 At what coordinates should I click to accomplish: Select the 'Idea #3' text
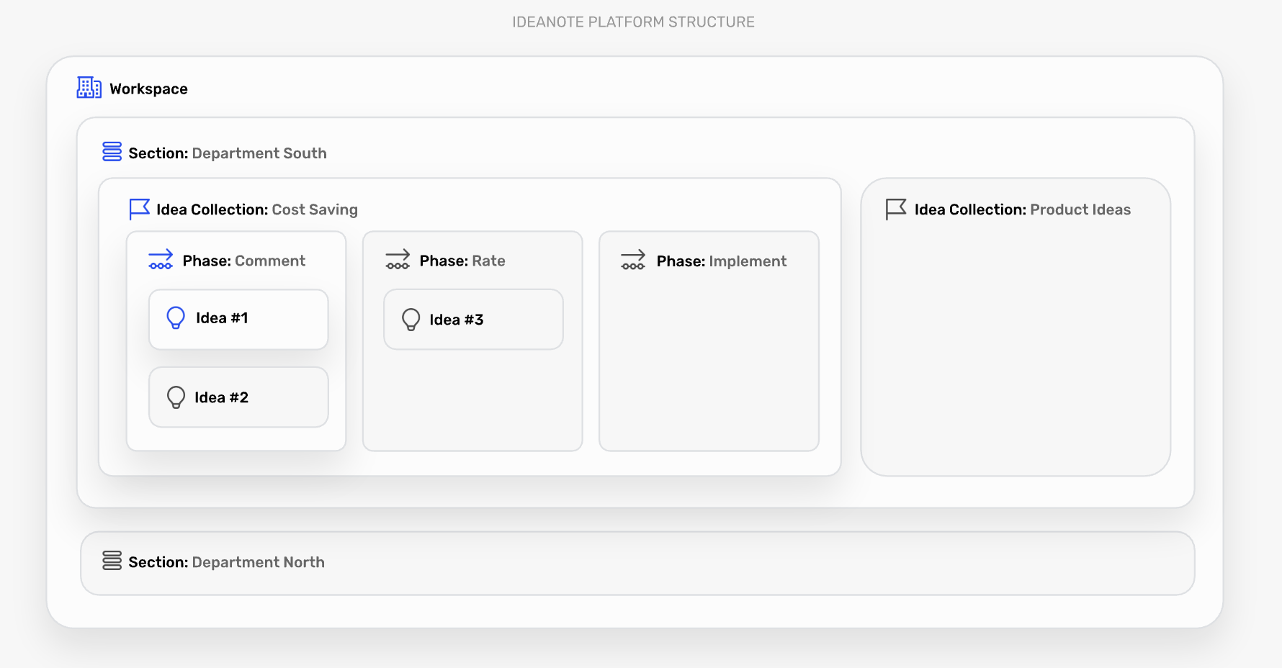coord(457,320)
